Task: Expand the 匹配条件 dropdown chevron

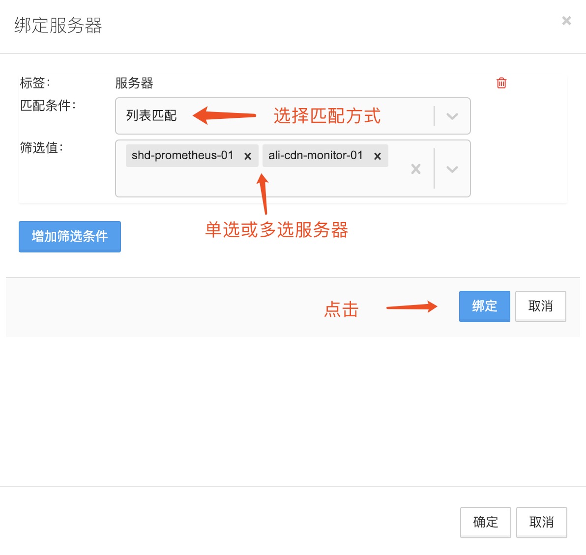Action: tap(452, 116)
